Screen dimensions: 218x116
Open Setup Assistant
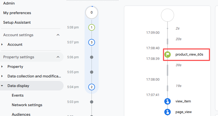pyautogui.click(x=17, y=22)
